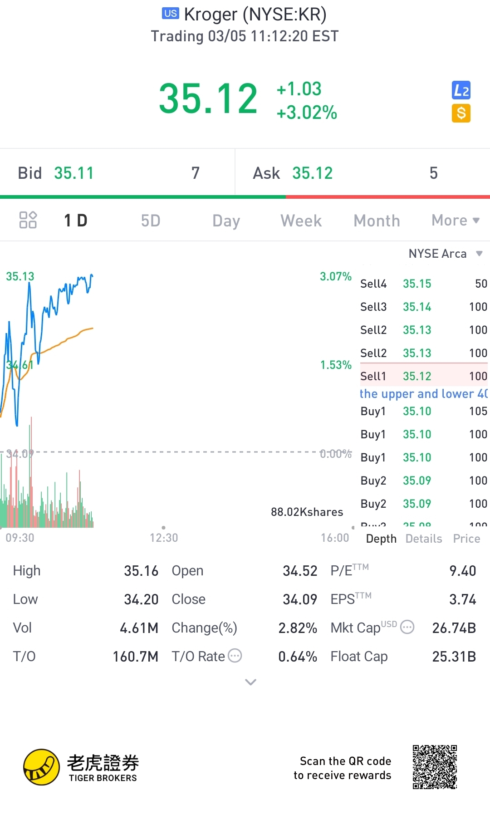490x834 pixels.
Task: Tap the +3.02% percent change
Action: (307, 113)
